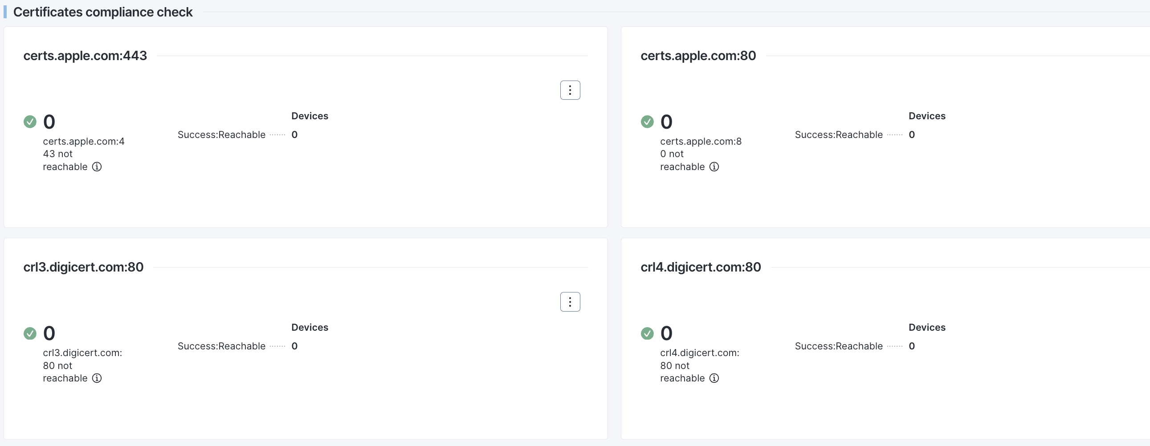Click info icon for certs.apple.com:80 not reachable
The height and width of the screenshot is (446, 1150).
(x=714, y=167)
